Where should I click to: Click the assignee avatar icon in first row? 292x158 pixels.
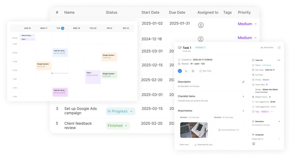[x=201, y=25]
